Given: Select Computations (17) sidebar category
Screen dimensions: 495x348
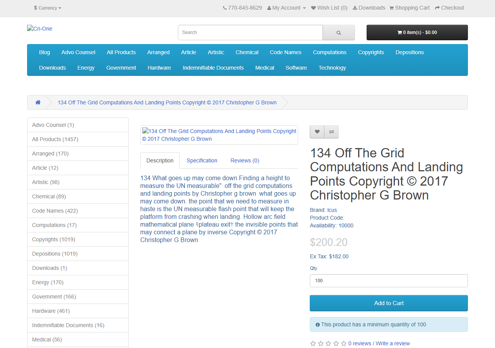Looking at the screenshot, I should pos(78,225).
